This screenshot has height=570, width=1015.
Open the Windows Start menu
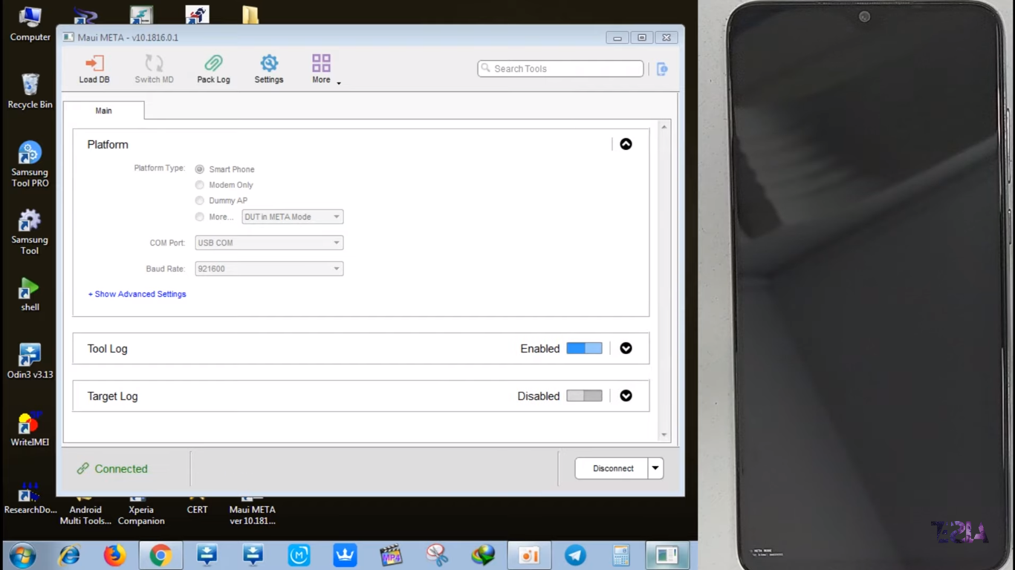[x=22, y=555]
